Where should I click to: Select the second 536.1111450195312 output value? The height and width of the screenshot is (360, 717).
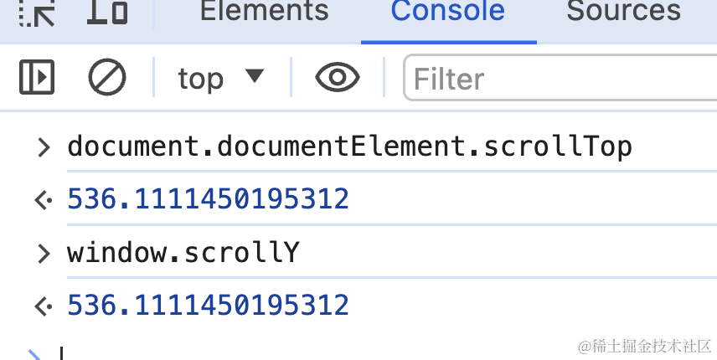click(x=208, y=305)
